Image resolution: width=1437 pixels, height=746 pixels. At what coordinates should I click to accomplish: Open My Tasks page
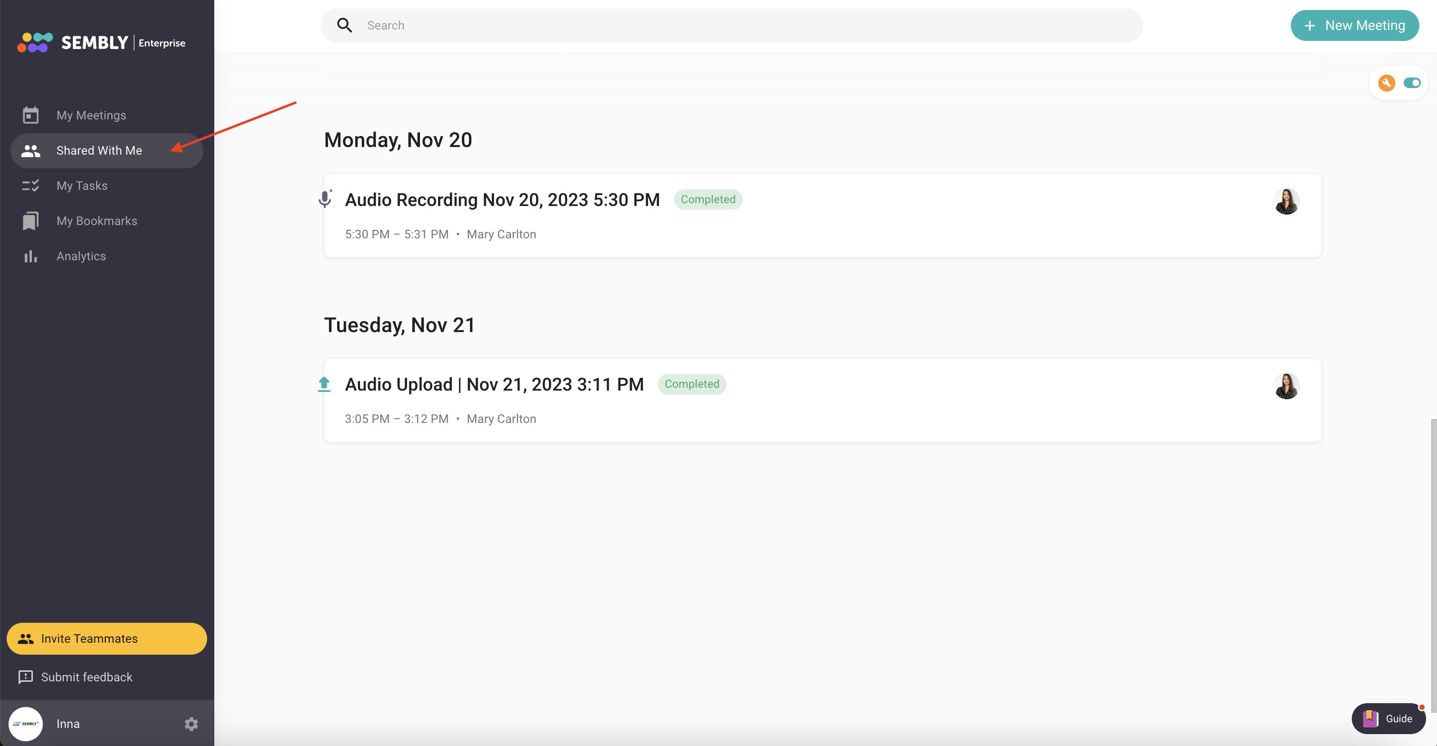(107, 186)
